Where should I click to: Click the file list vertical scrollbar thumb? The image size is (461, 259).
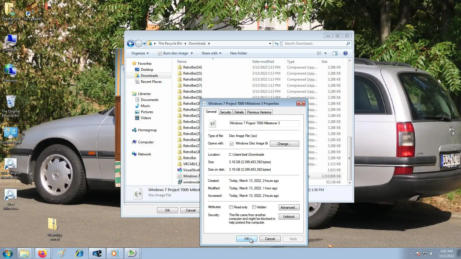(349, 158)
